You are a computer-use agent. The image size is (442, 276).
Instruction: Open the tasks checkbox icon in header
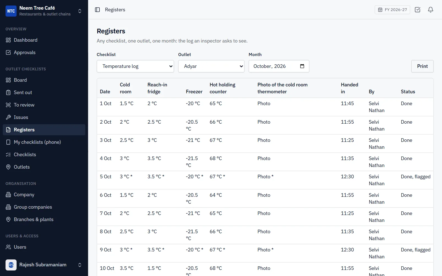pyautogui.click(x=417, y=10)
